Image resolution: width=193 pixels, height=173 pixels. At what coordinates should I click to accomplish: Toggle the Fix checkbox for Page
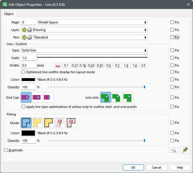pos(172,22)
